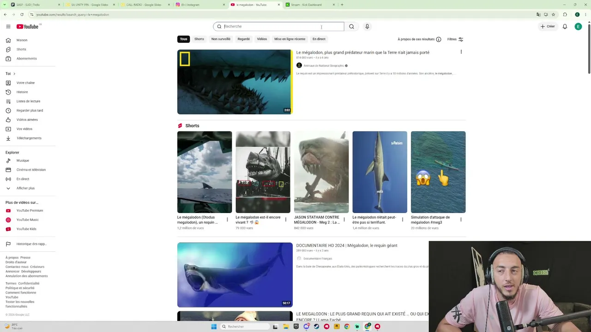Image resolution: width=591 pixels, height=332 pixels.
Task: Expand the Toi section
Action: pos(10,74)
